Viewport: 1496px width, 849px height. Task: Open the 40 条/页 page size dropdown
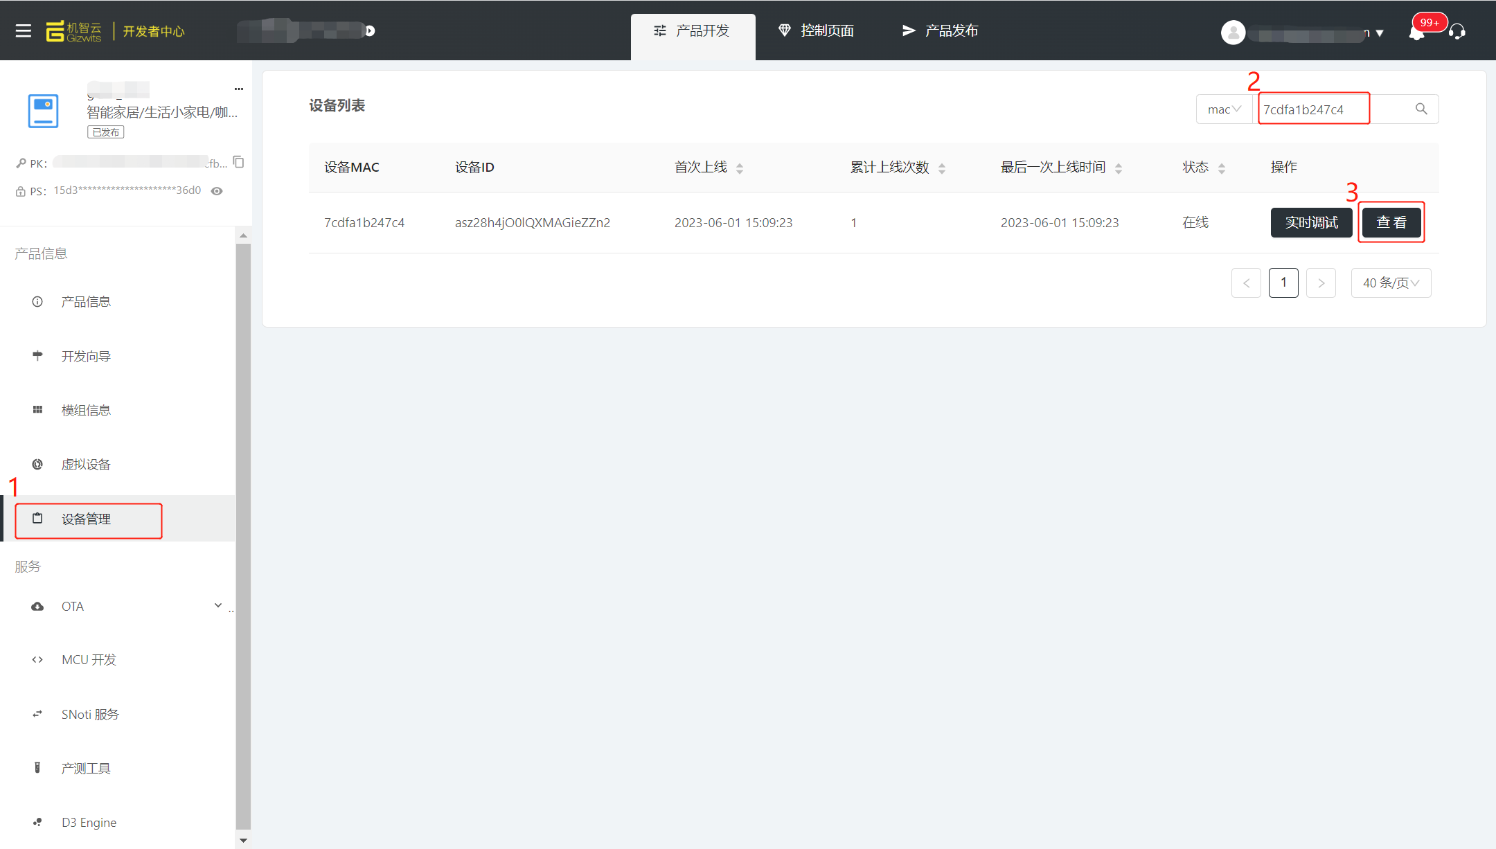[x=1391, y=283]
